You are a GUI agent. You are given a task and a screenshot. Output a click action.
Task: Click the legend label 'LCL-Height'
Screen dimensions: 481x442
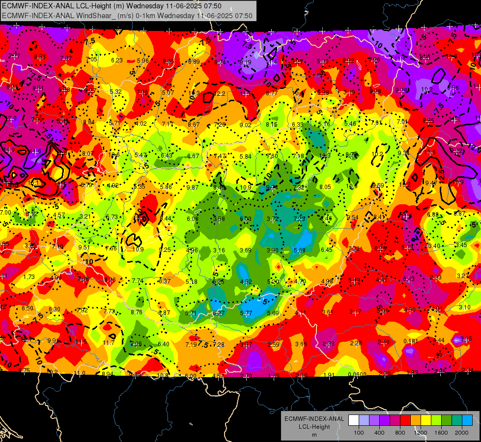tap(314, 427)
